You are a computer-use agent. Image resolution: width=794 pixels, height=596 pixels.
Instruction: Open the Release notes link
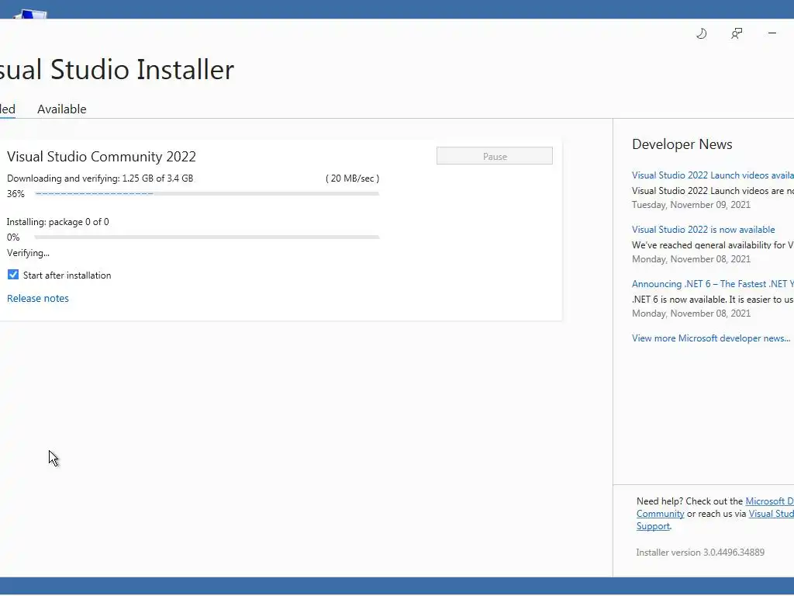38,299
